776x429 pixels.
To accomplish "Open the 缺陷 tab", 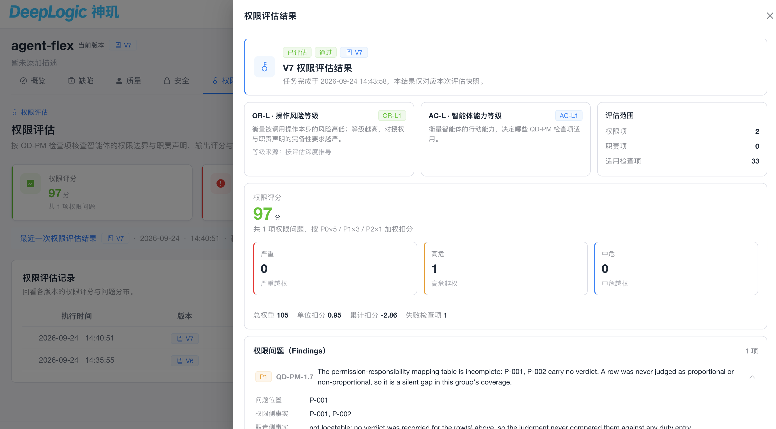I will coord(81,81).
